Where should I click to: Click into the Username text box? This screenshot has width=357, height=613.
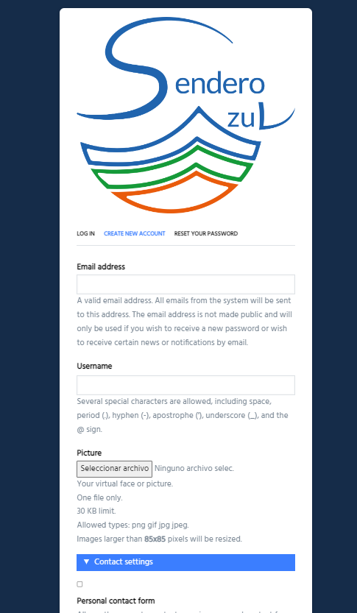point(185,385)
